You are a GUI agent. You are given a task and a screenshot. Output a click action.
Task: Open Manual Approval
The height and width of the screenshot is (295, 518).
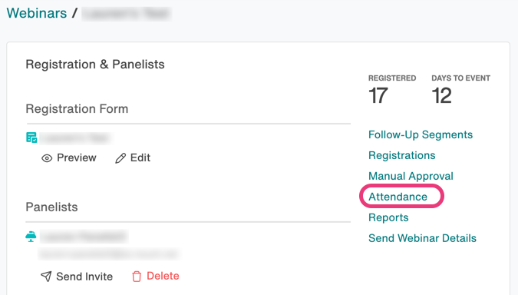pyautogui.click(x=411, y=176)
